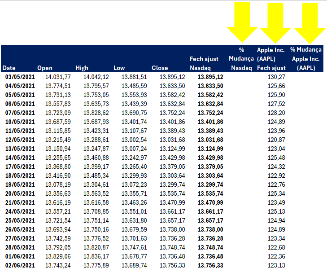Select the Fech ajust Nasdaq header
The image size is (327, 272).
[204, 63]
